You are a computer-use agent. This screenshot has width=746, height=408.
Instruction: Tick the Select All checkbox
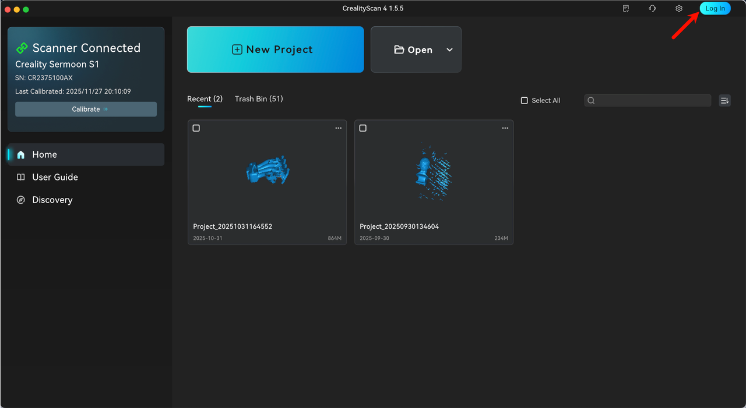click(x=524, y=101)
